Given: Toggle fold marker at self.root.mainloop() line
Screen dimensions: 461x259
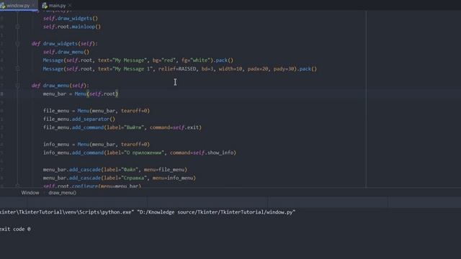Looking at the screenshot, I should 17,27.
